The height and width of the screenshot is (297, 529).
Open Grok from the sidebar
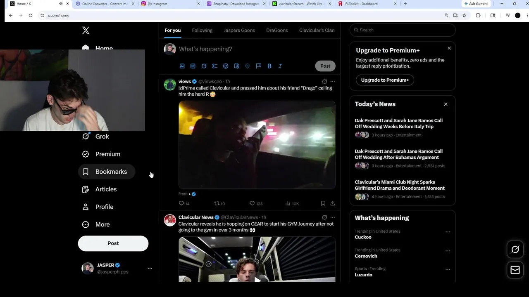click(96, 137)
